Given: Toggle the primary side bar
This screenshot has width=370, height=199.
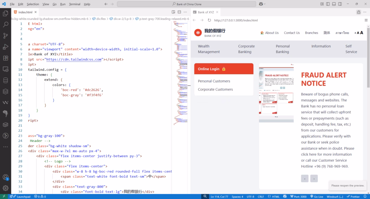Looking at the screenshot, I should [x=328, y=4].
